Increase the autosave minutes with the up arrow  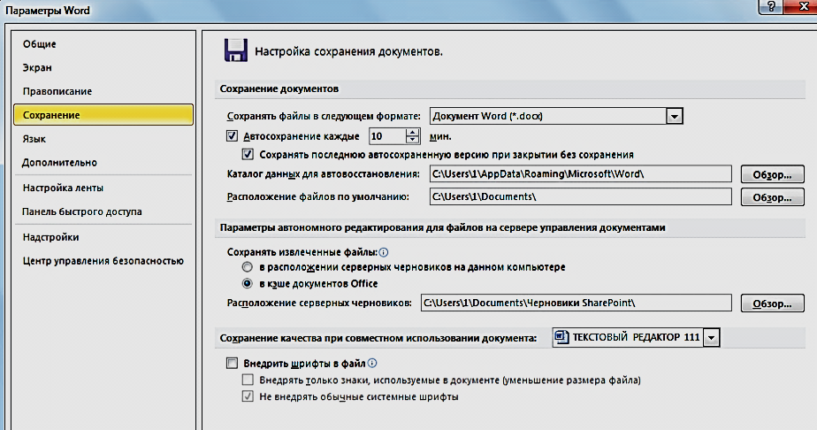(413, 133)
